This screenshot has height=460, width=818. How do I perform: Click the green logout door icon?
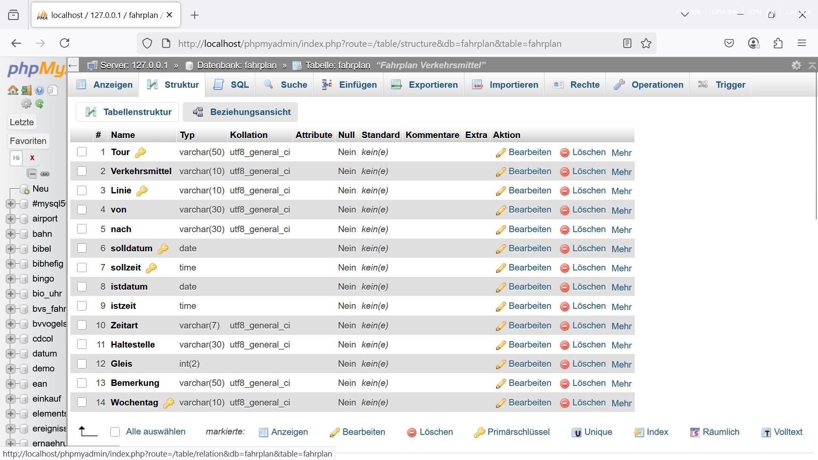click(x=26, y=90)
